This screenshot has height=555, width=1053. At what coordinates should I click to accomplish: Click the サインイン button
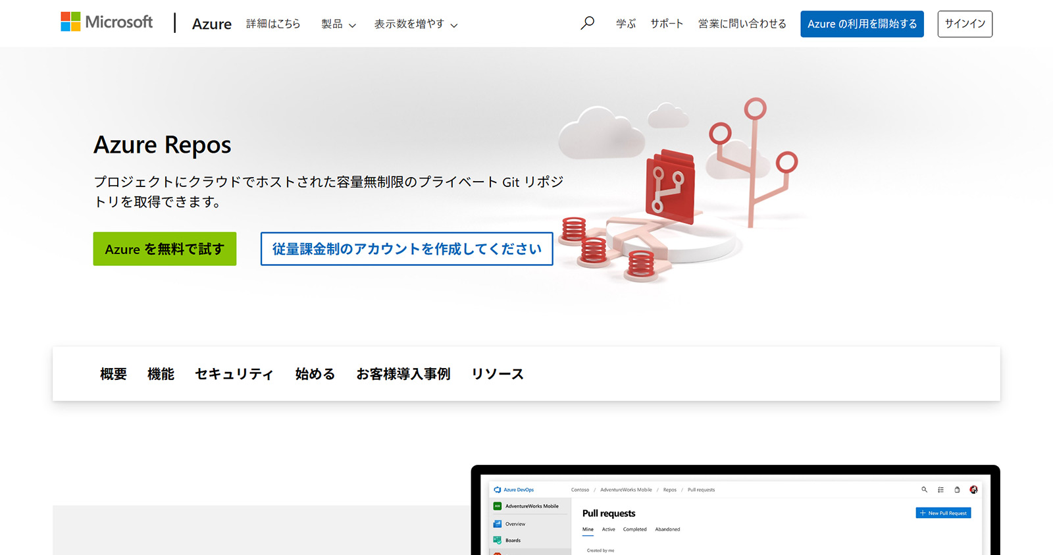click(965, 24)
